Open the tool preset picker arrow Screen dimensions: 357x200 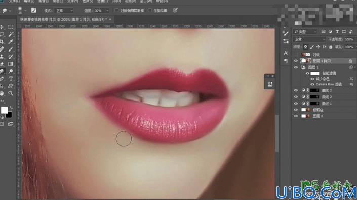click(10, 11)
